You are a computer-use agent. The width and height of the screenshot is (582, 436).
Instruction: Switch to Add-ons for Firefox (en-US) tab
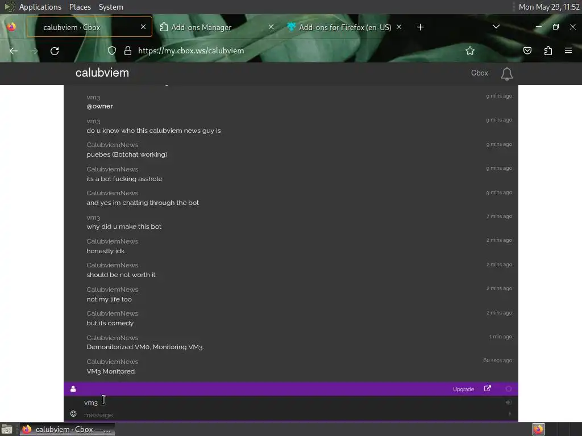click(344, 27)
